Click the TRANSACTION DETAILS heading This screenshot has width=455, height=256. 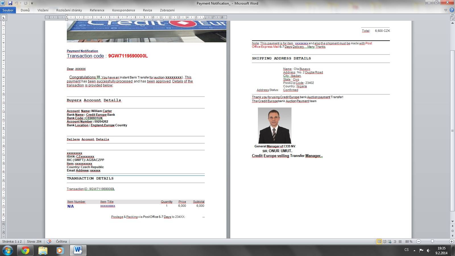[90, 178]
